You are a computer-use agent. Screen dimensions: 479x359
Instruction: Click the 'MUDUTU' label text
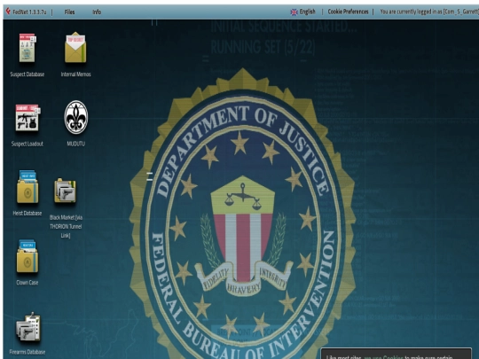76,144
